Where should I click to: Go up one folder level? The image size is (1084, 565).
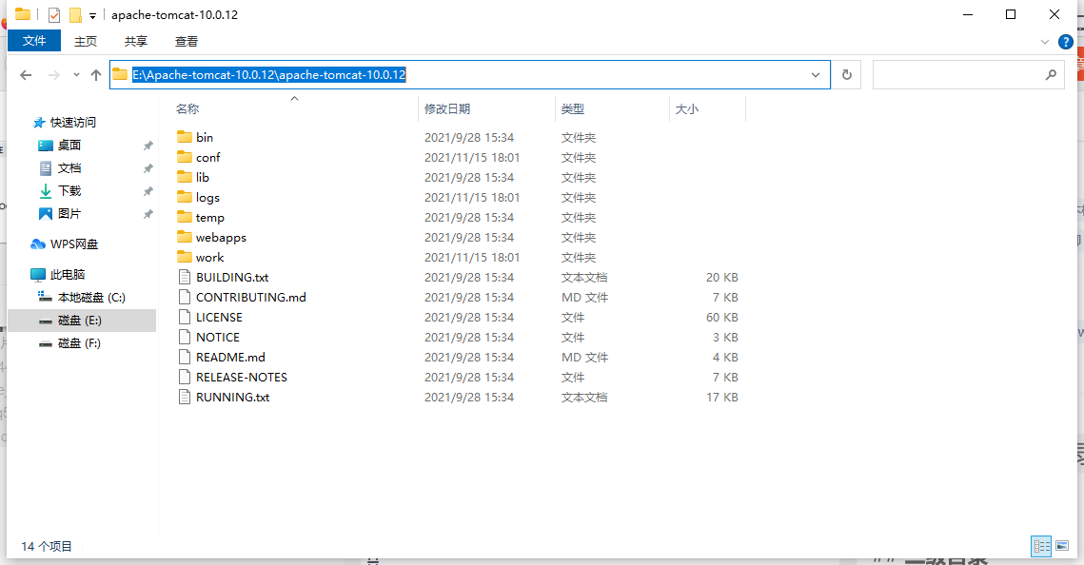click(96, 74)
